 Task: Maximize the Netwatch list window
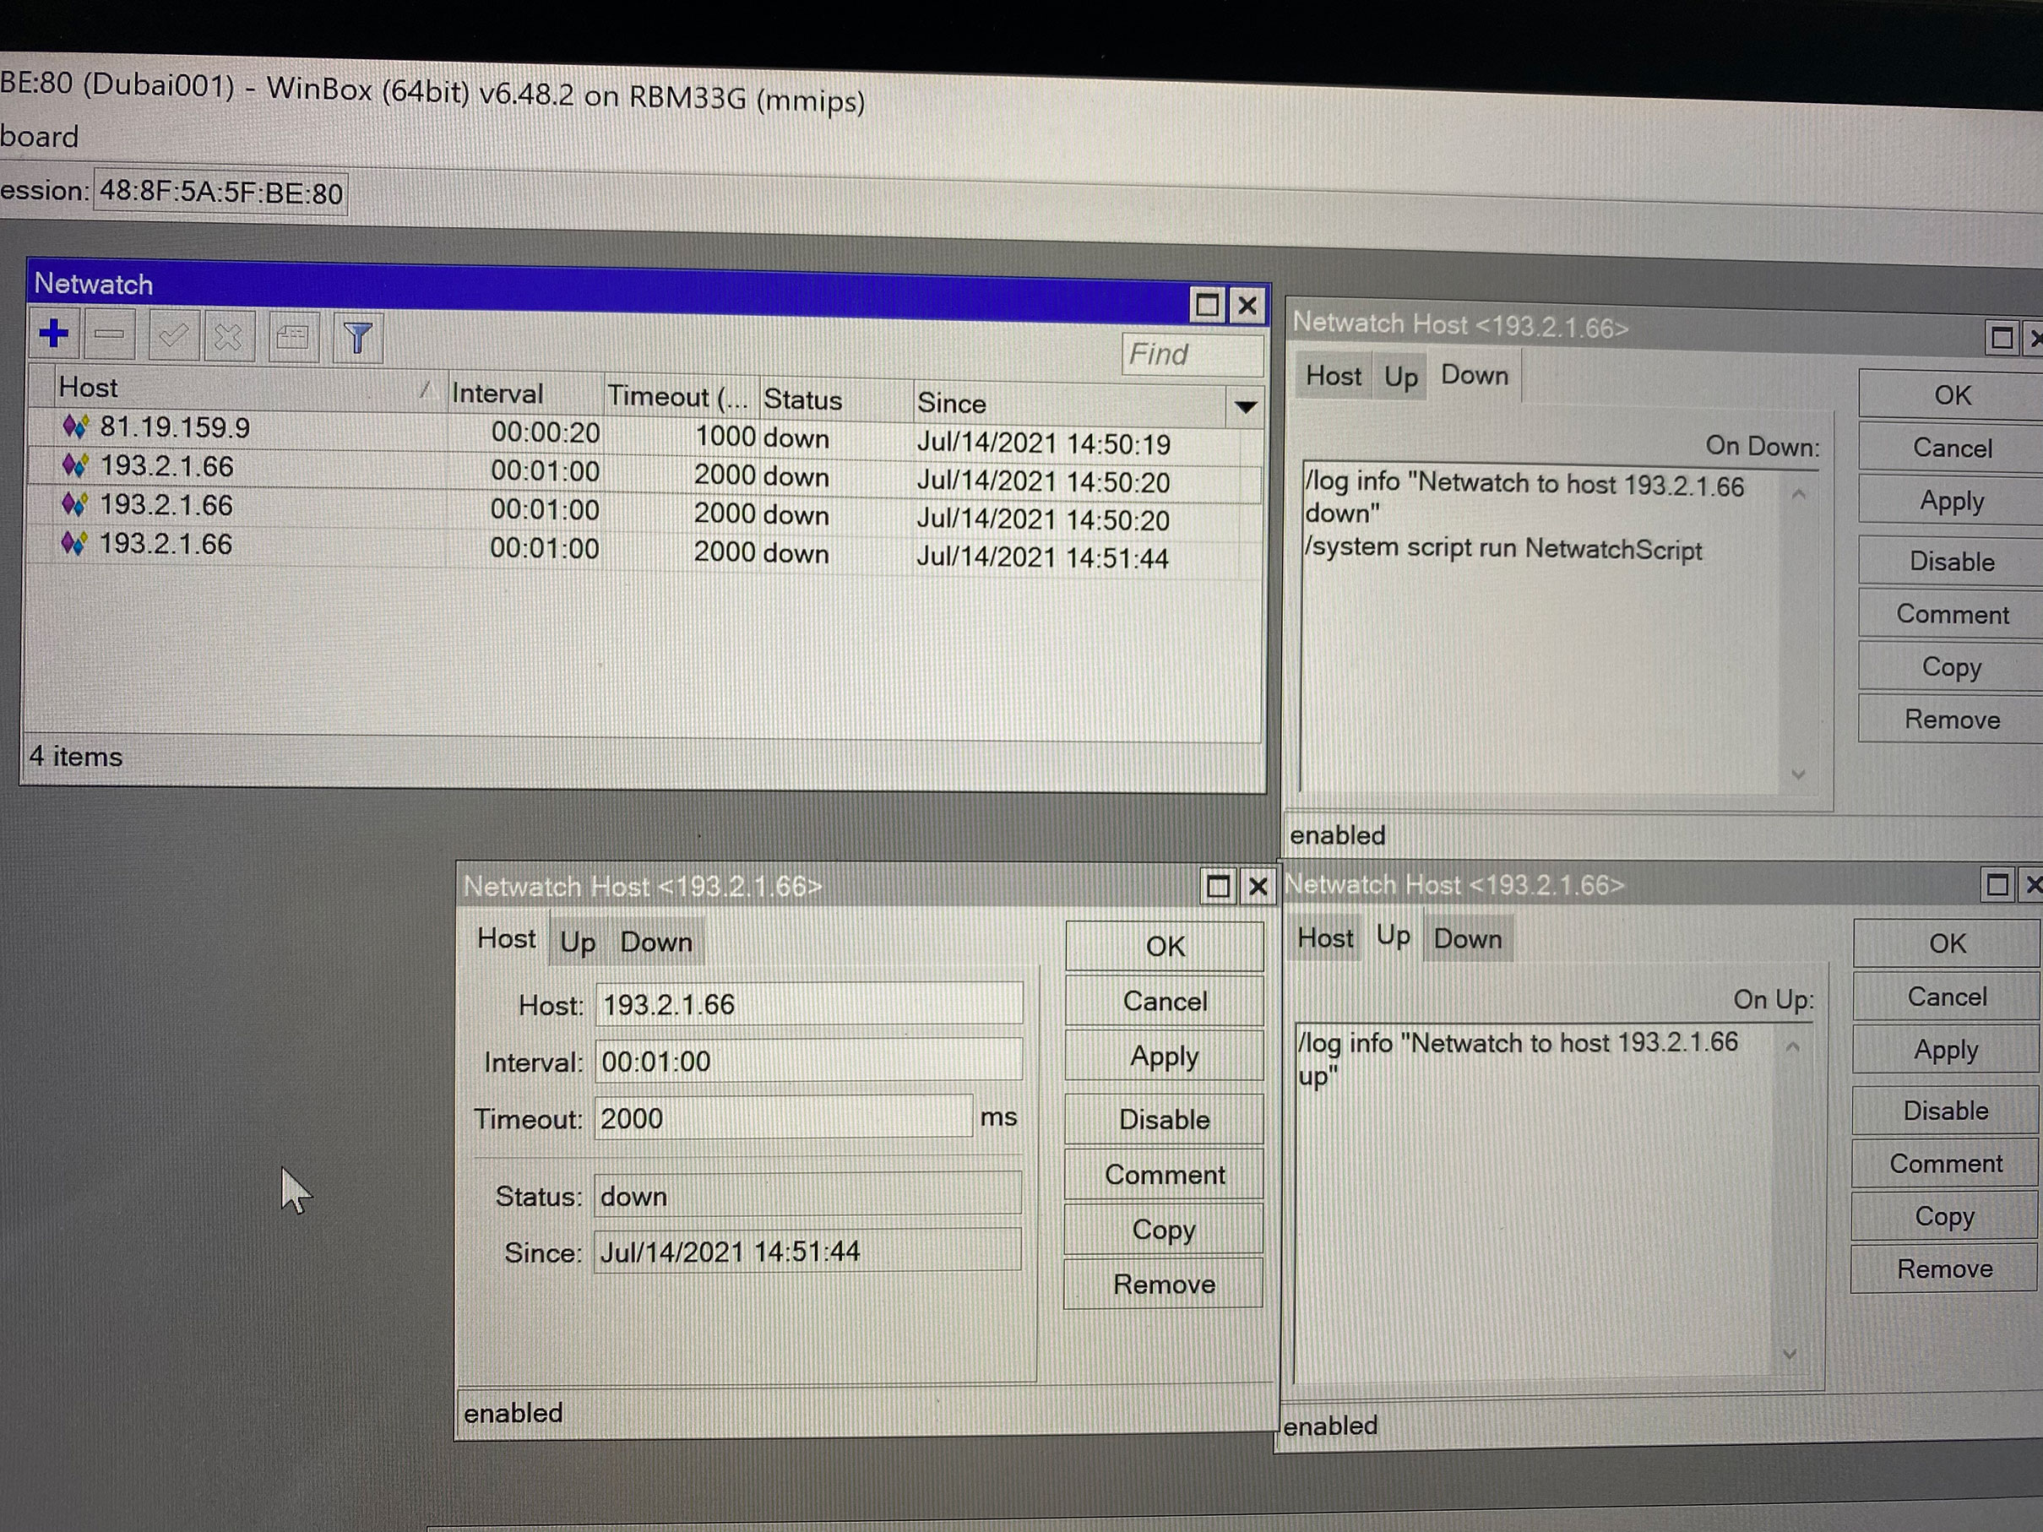[1206, 306]
